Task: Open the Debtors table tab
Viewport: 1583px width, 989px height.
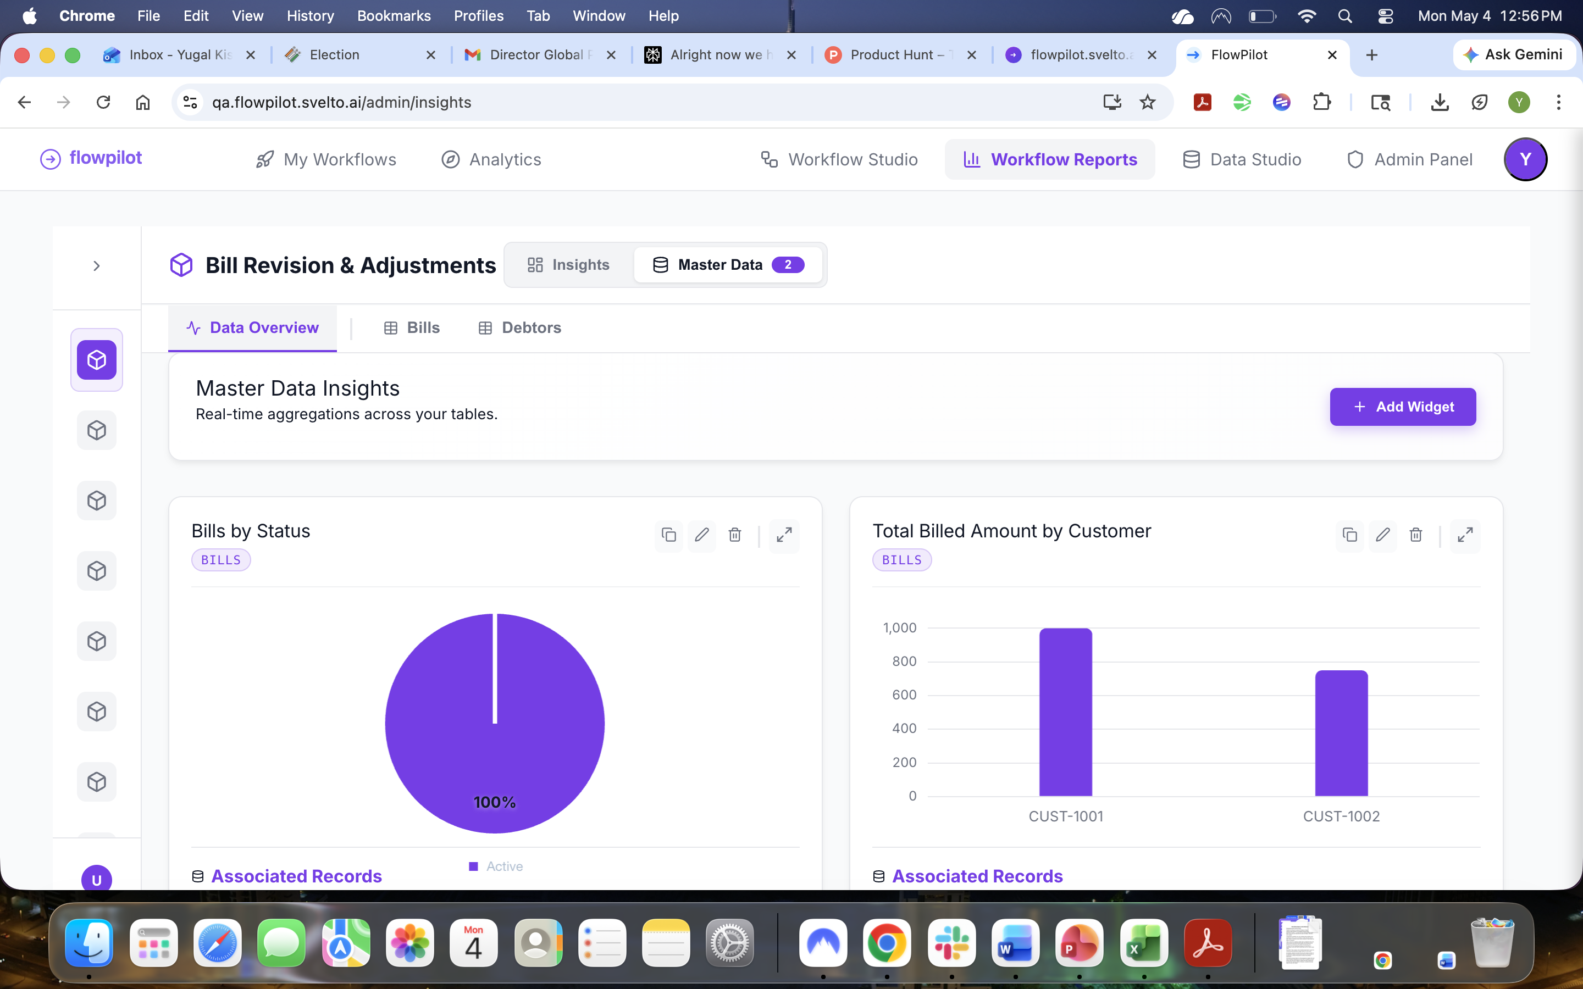Action: 520,327
